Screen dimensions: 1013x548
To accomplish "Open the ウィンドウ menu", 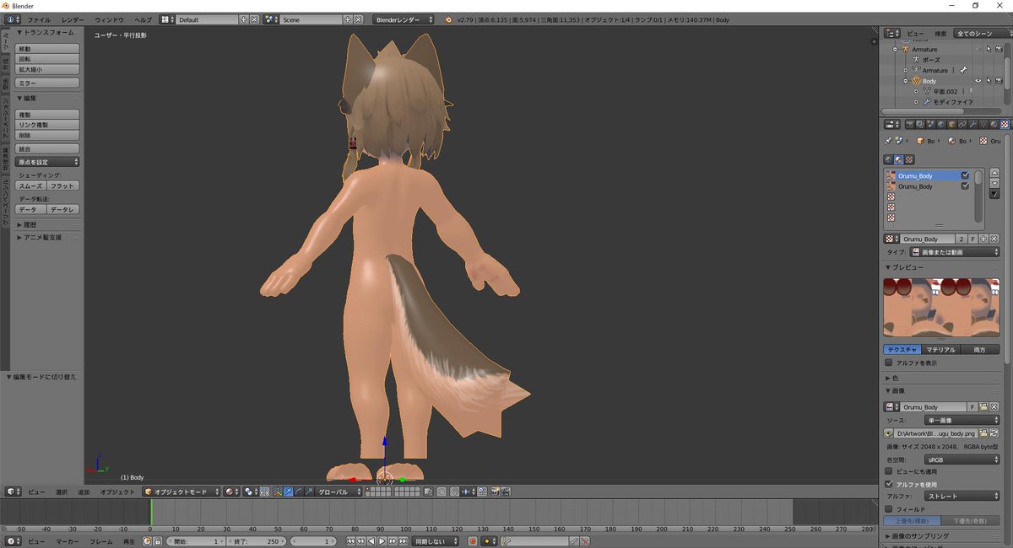I will click(109, 19).
